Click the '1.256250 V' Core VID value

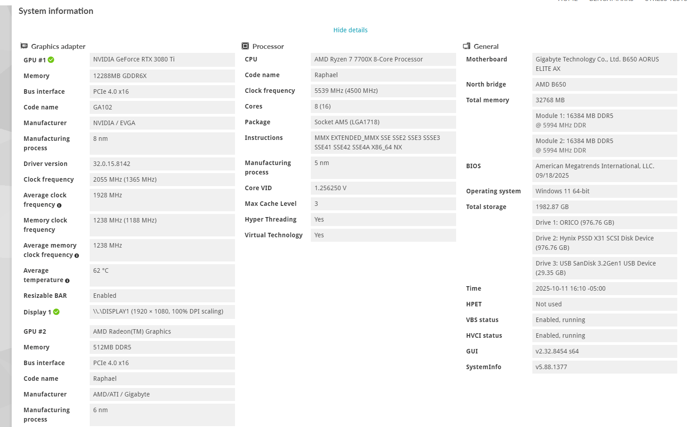click(383, 188)
